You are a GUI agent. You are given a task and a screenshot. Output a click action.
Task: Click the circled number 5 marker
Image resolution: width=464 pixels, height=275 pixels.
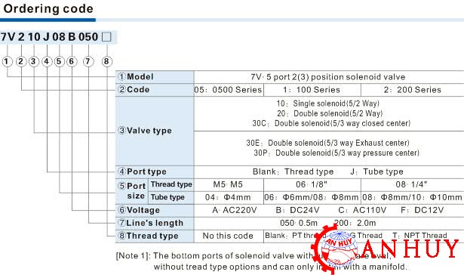click(x=59, y=62)
